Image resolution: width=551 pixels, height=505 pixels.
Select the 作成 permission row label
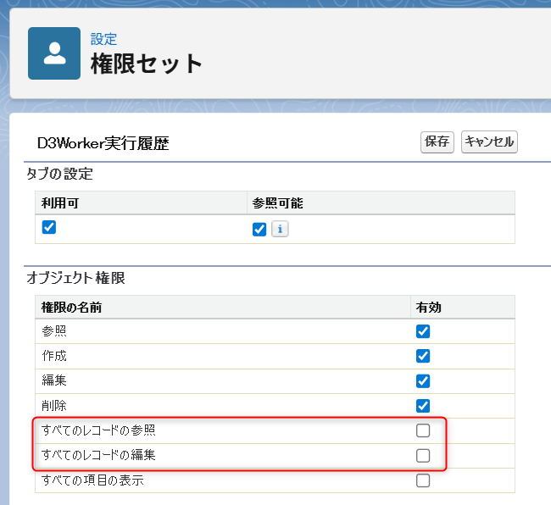point(54,356)
